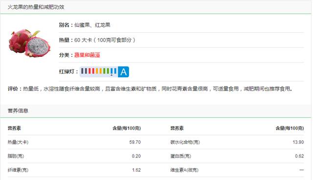Click the 别名 仙蜜果、红龙果 text

85,25
